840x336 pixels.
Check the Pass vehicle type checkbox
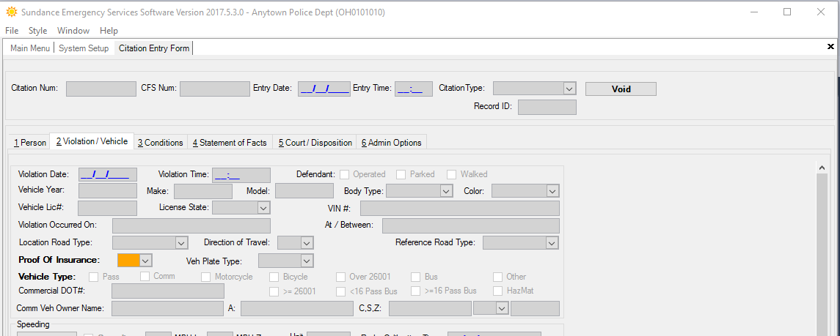94,277
